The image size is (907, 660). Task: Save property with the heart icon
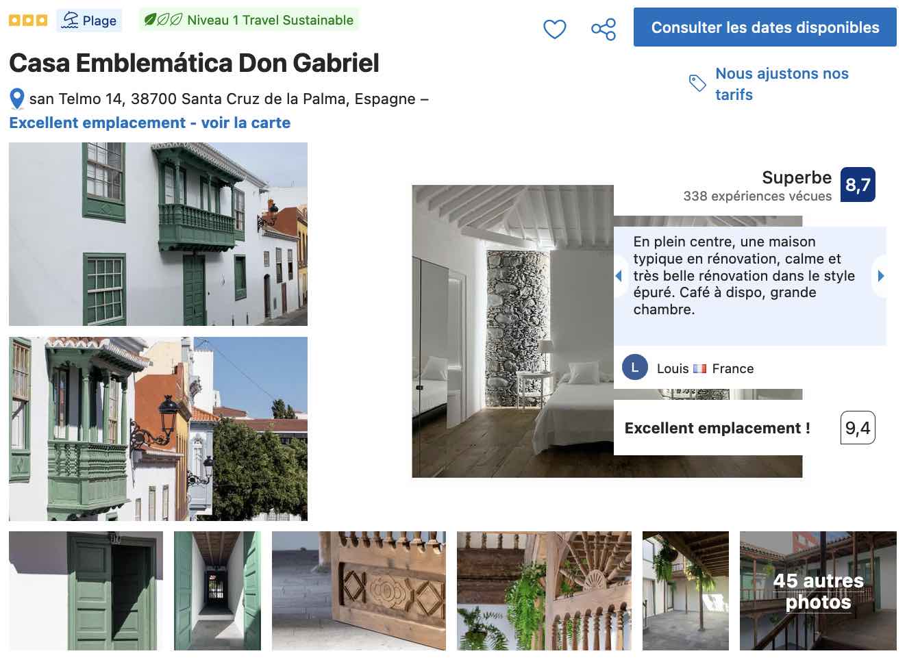554,29
